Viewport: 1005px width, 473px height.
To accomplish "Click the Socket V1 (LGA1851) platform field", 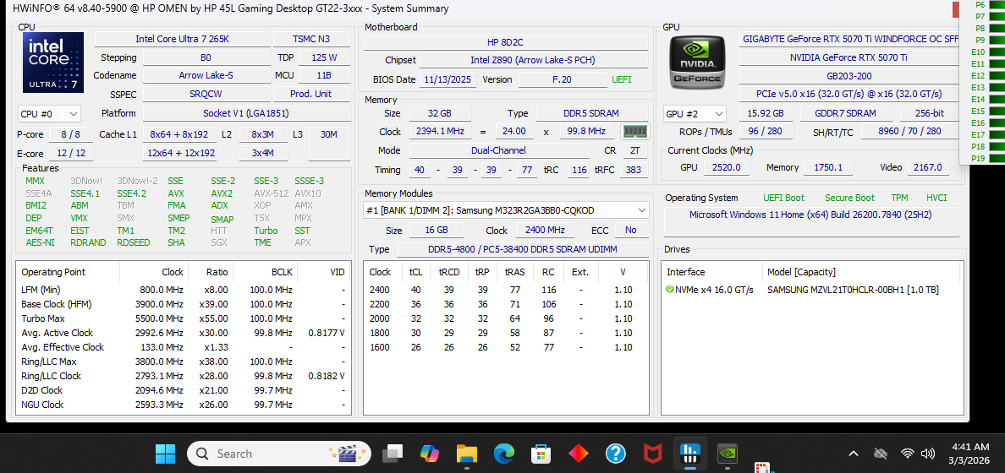I will click(246, 114).
